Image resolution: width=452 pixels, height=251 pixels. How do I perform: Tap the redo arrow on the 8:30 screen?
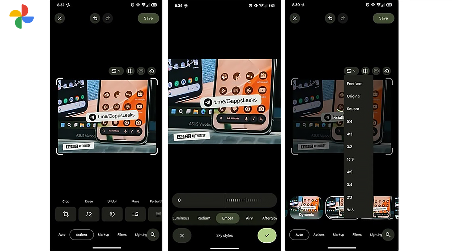[343, 18]
